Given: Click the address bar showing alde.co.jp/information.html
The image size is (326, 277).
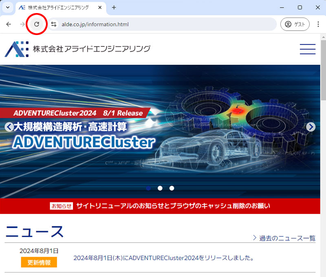Looking at the screenshot, I should [x=162, y=24].
